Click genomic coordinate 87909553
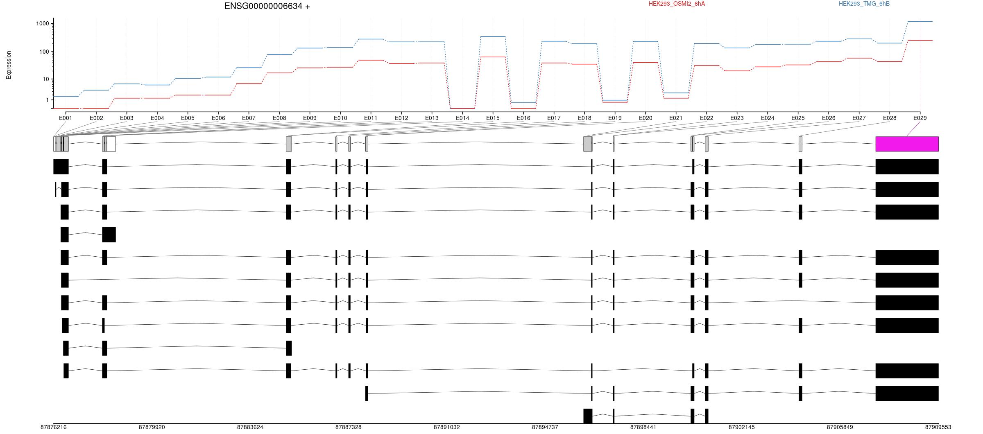This screenshot has height=434, width=983. click(x=938, y=427)
